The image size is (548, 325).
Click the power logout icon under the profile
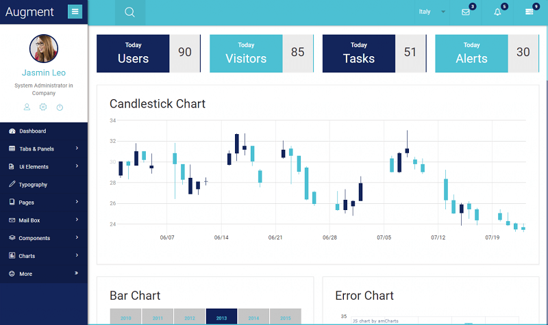point(60,107)
